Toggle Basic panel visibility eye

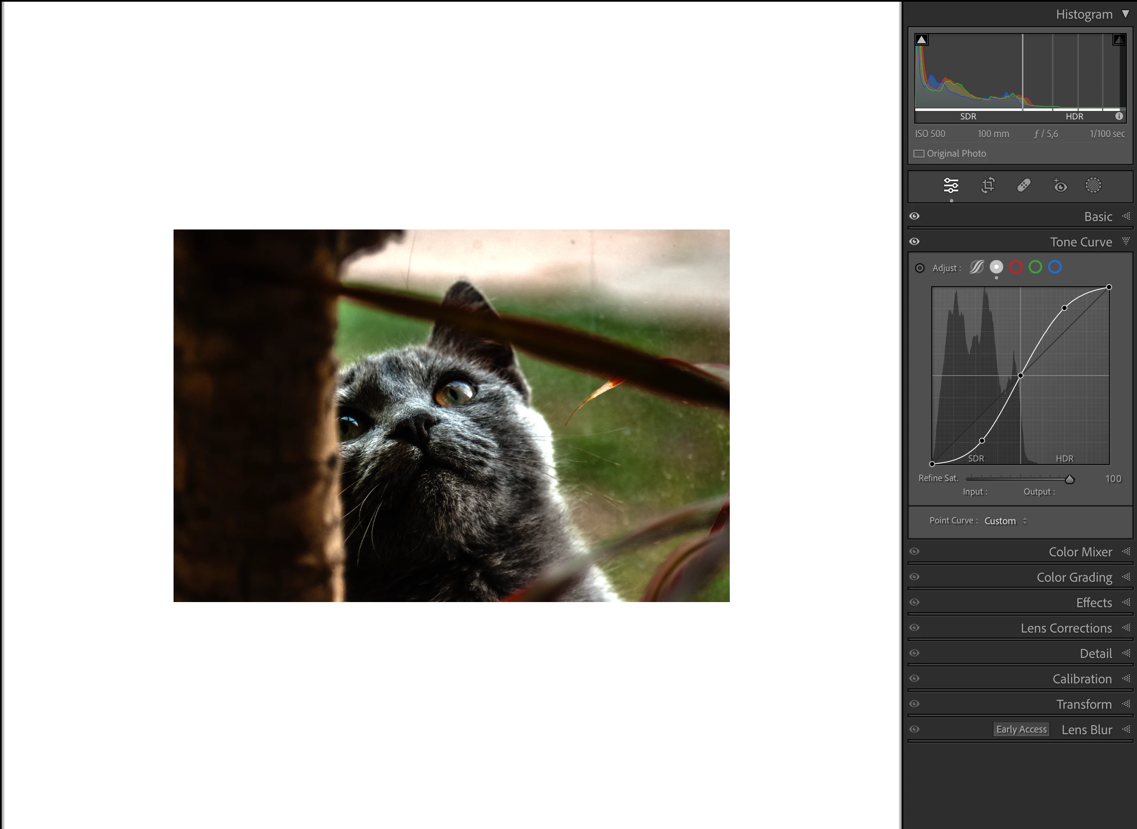tap(915, 216)
